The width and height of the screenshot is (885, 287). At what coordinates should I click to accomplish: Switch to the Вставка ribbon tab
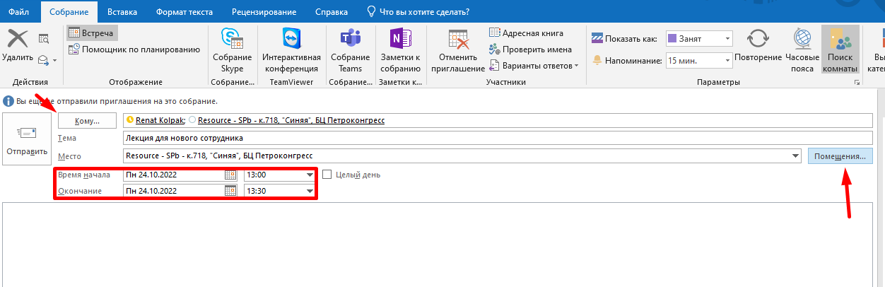pos(122,12)
